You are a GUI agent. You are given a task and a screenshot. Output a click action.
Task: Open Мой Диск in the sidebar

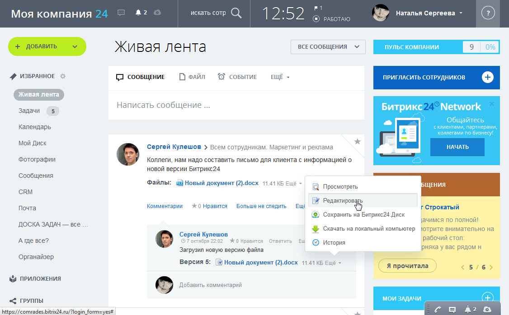33,143
